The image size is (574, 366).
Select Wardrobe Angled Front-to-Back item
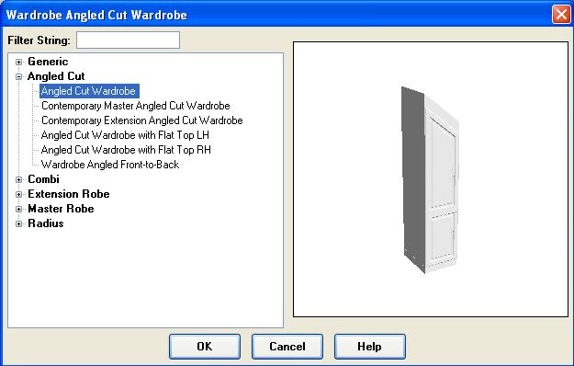pyautogui.click(x=110, y=165)
